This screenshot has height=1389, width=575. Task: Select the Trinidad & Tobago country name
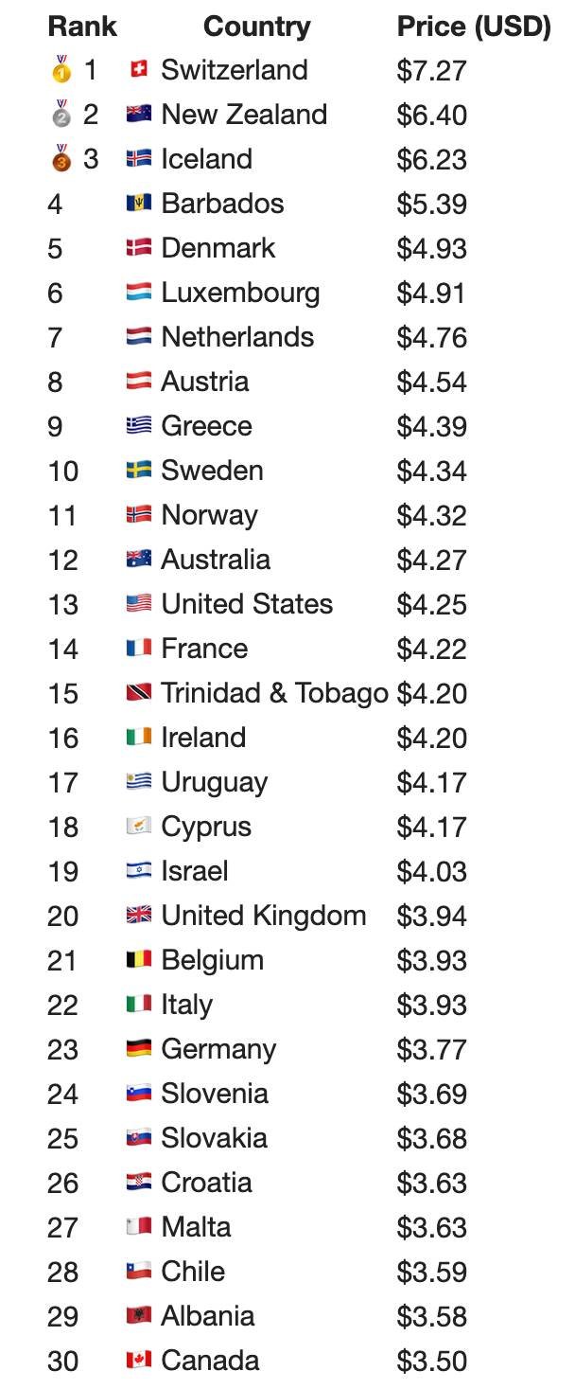point(274,693)
